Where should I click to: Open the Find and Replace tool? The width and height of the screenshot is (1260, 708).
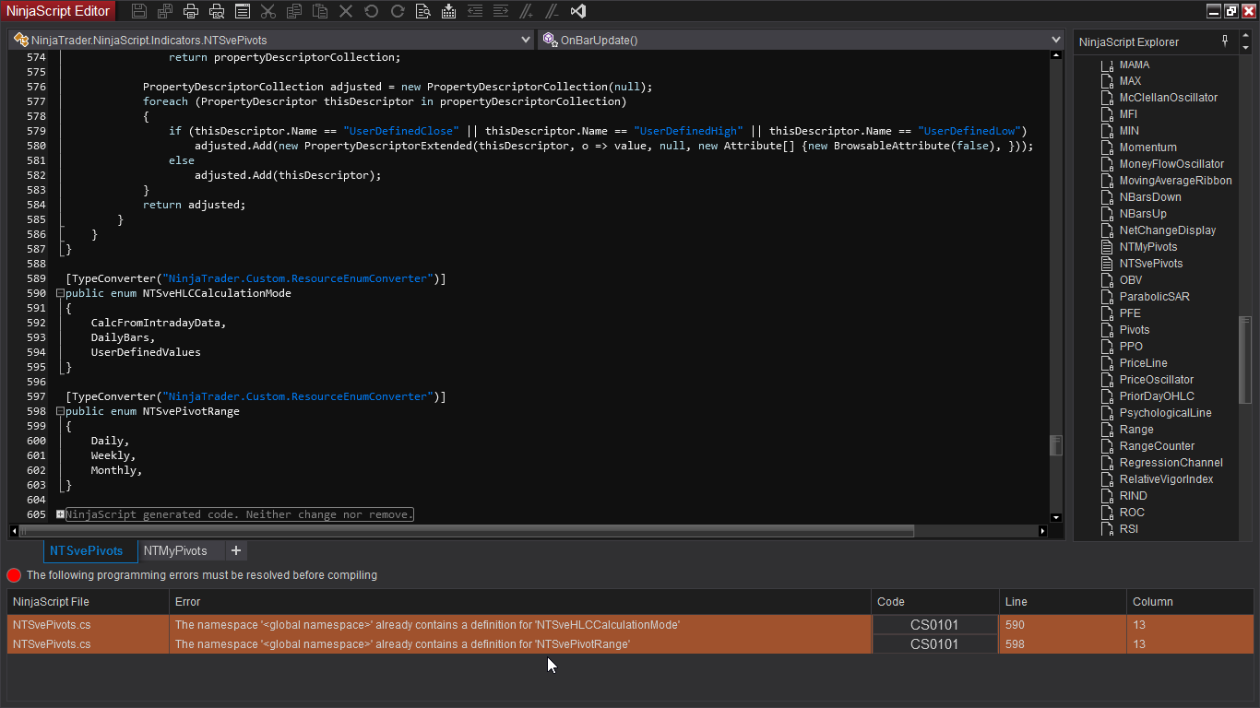[x=422, y=11]
